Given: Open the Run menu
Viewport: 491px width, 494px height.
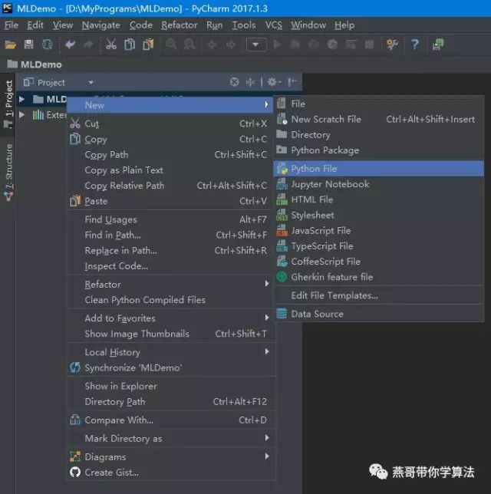Looking at the screenshot, I should pyautogui.click(x=214, y=25).
